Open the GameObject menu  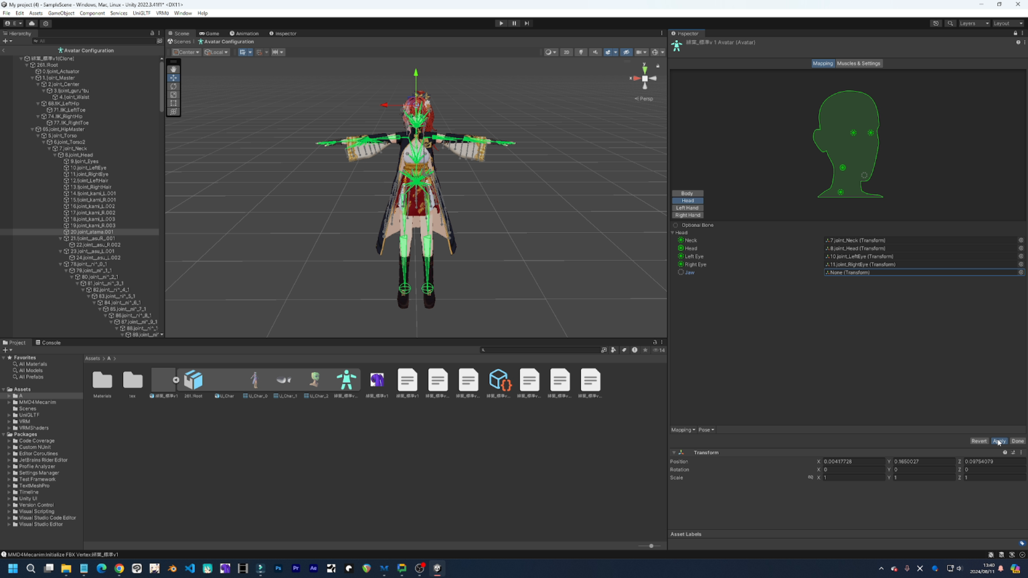(61, 13)
